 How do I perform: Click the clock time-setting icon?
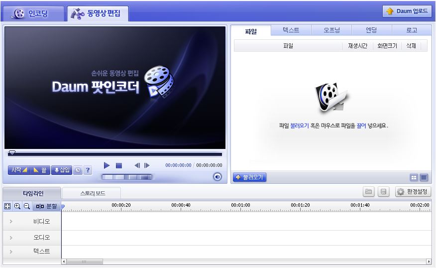[78, 170]
